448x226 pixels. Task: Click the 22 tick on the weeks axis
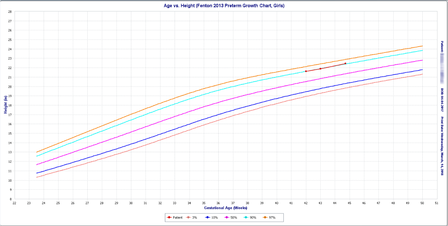(14, 203)
